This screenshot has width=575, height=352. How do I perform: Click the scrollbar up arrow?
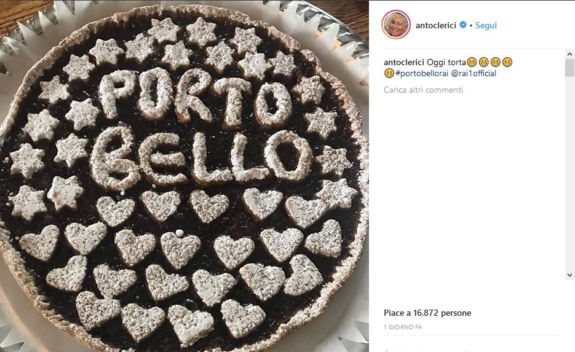(569, 54)
